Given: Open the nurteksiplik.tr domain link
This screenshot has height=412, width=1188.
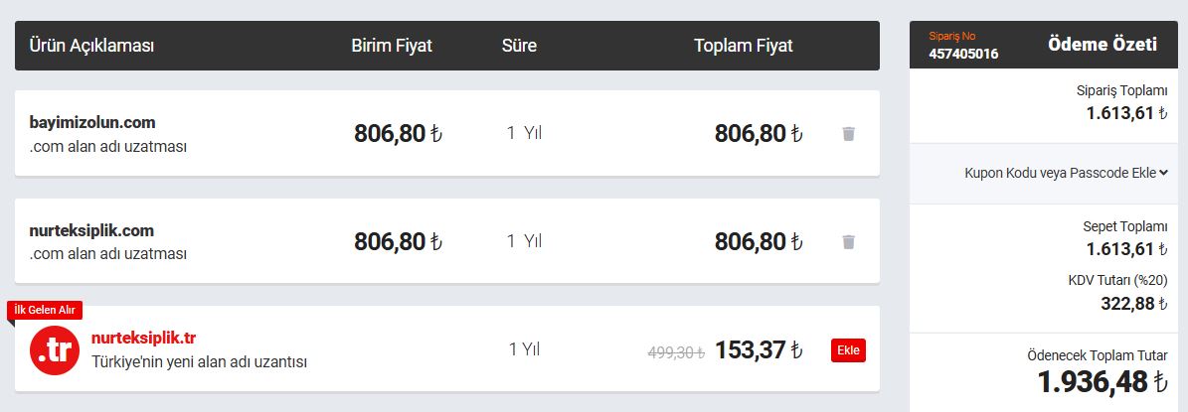Looking at the screenshot, I should (143, 338).
